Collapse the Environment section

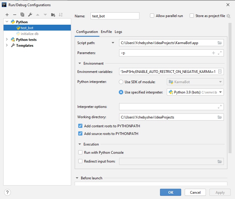(x=80, y=63)
